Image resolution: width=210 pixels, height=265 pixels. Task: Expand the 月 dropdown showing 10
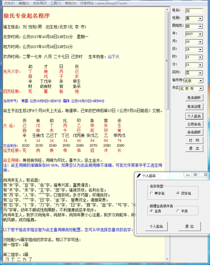coord(200,42)
